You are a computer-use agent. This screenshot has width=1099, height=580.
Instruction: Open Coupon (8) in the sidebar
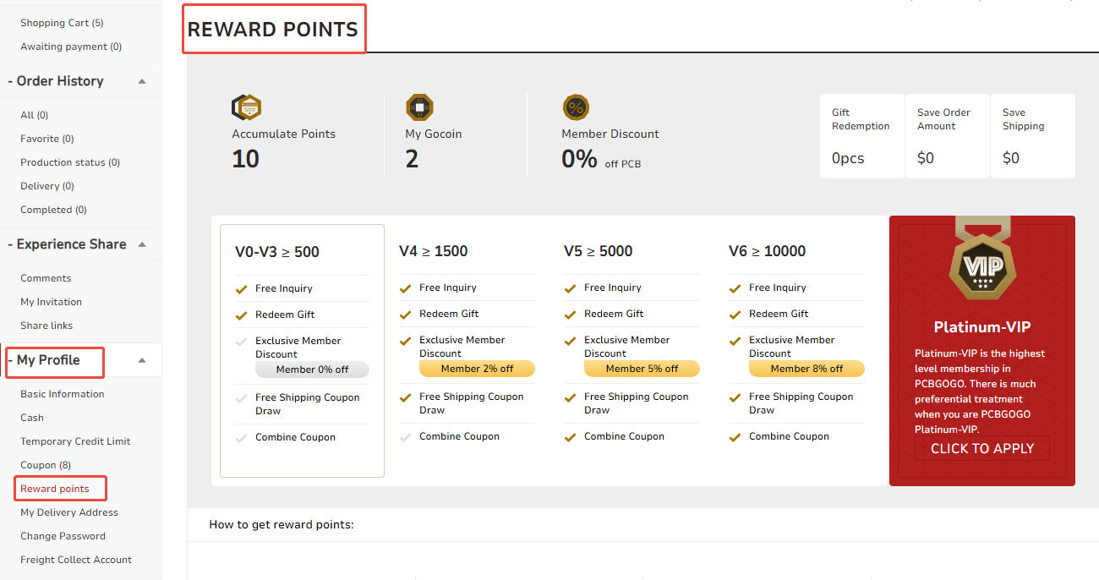click(x=46, y=465)
